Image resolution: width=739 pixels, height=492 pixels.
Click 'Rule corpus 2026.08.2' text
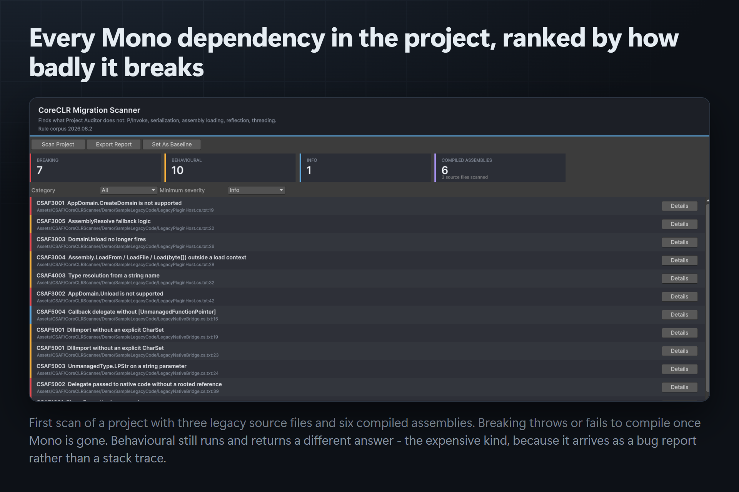pyautogui.click(x=65, y=129)
